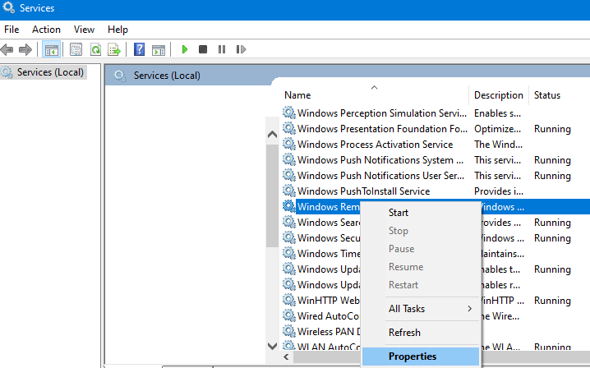Select Services (Local) in the left tree
Screen dimensions: 590x368
click(x=50, y=71)
